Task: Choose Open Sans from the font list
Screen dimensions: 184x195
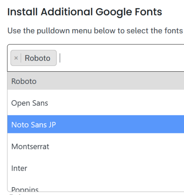Action: 96,103
